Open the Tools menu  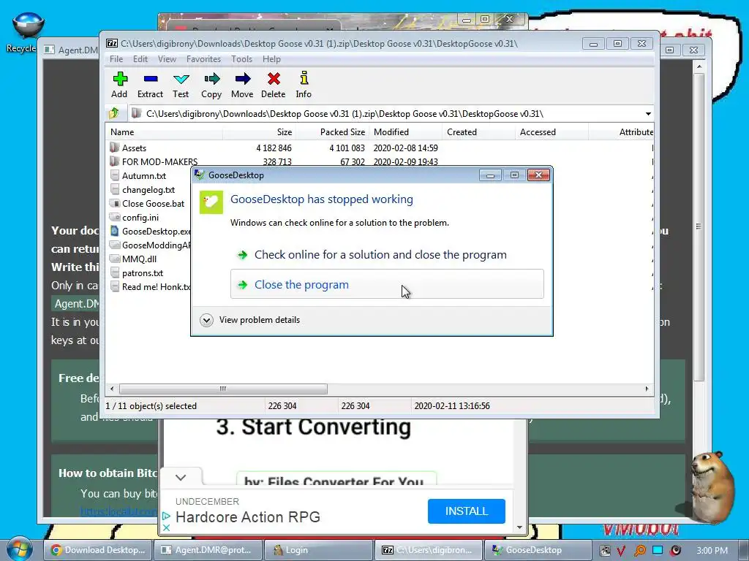click(241, 59)
